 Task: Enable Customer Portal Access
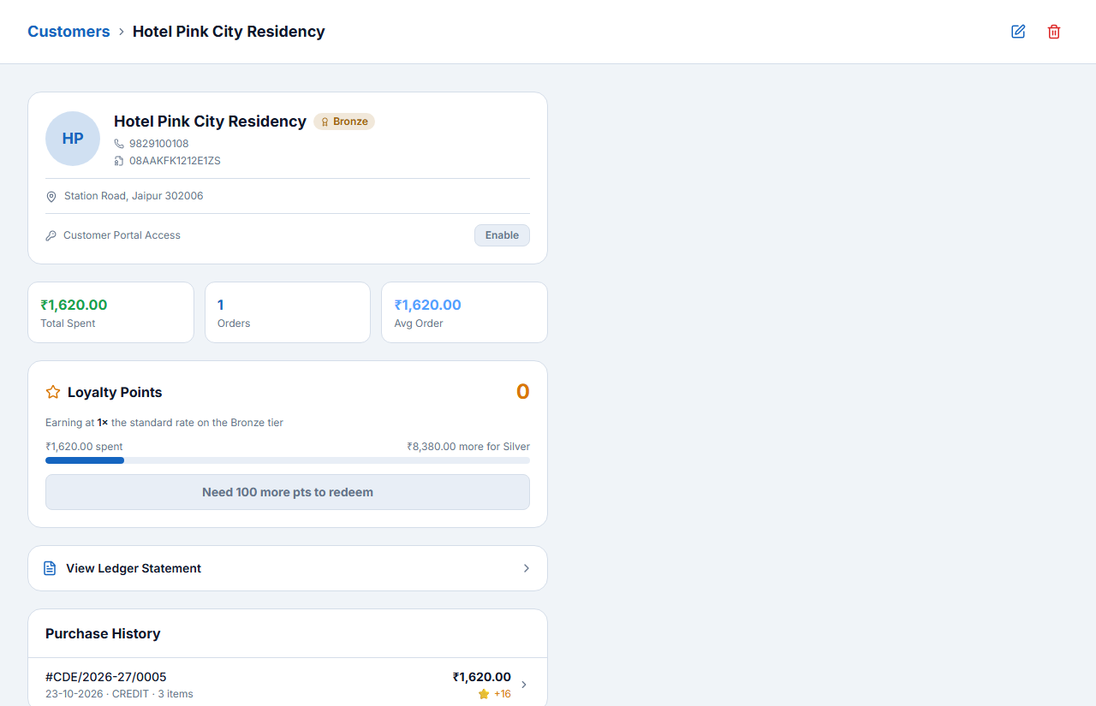click(502, 235)
